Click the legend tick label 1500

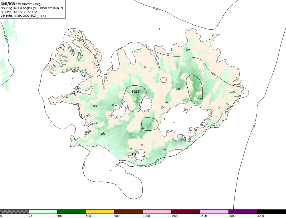click(x=203, y=216)
